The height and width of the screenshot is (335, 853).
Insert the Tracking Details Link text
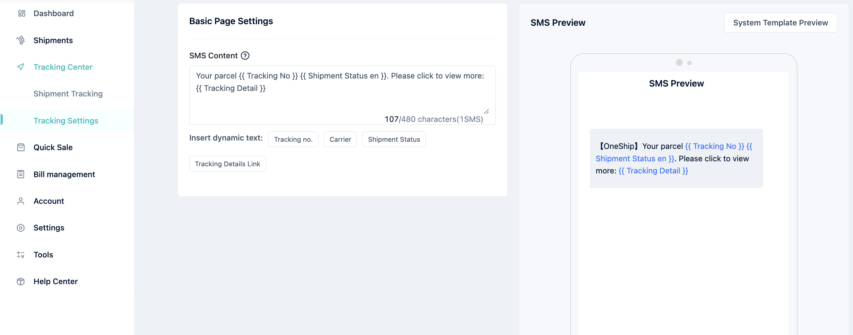pos(228,164)
